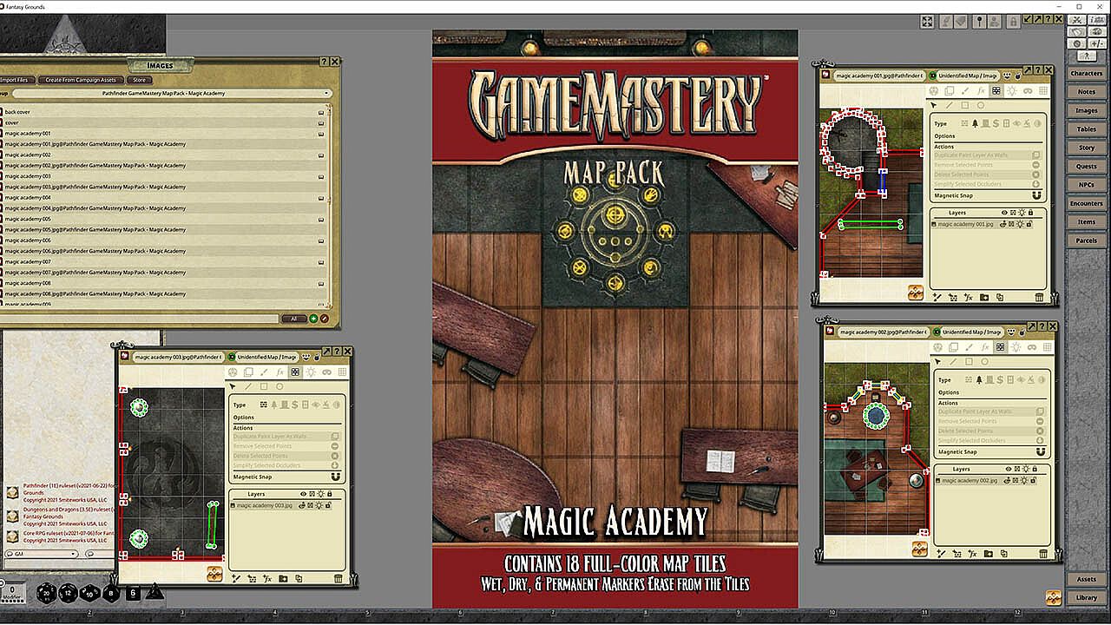
Task: Open the Encounters sidebar tab
Action: pyautogui.click(x=1087, y=203)
